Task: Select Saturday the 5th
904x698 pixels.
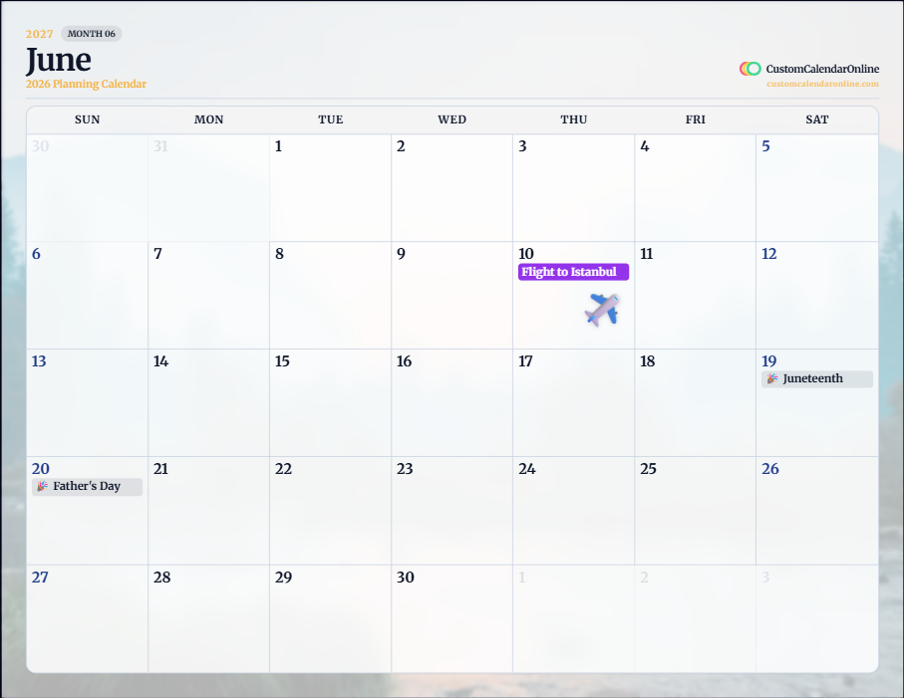Action: coord(817,188)
